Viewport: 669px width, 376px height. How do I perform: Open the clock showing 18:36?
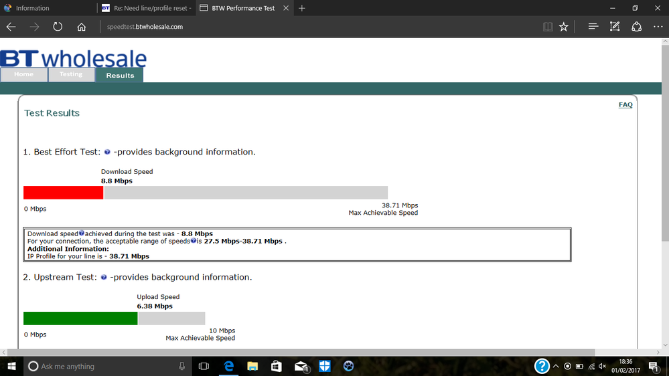[626, 366]
